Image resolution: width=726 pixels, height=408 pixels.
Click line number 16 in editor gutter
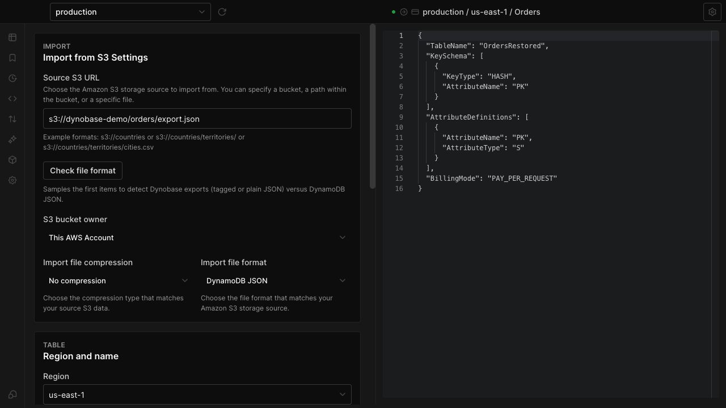click(x=399, y=189)
